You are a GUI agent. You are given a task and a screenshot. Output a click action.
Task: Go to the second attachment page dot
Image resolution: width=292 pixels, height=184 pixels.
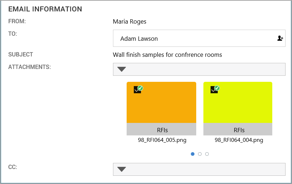(x=200, y=154)
